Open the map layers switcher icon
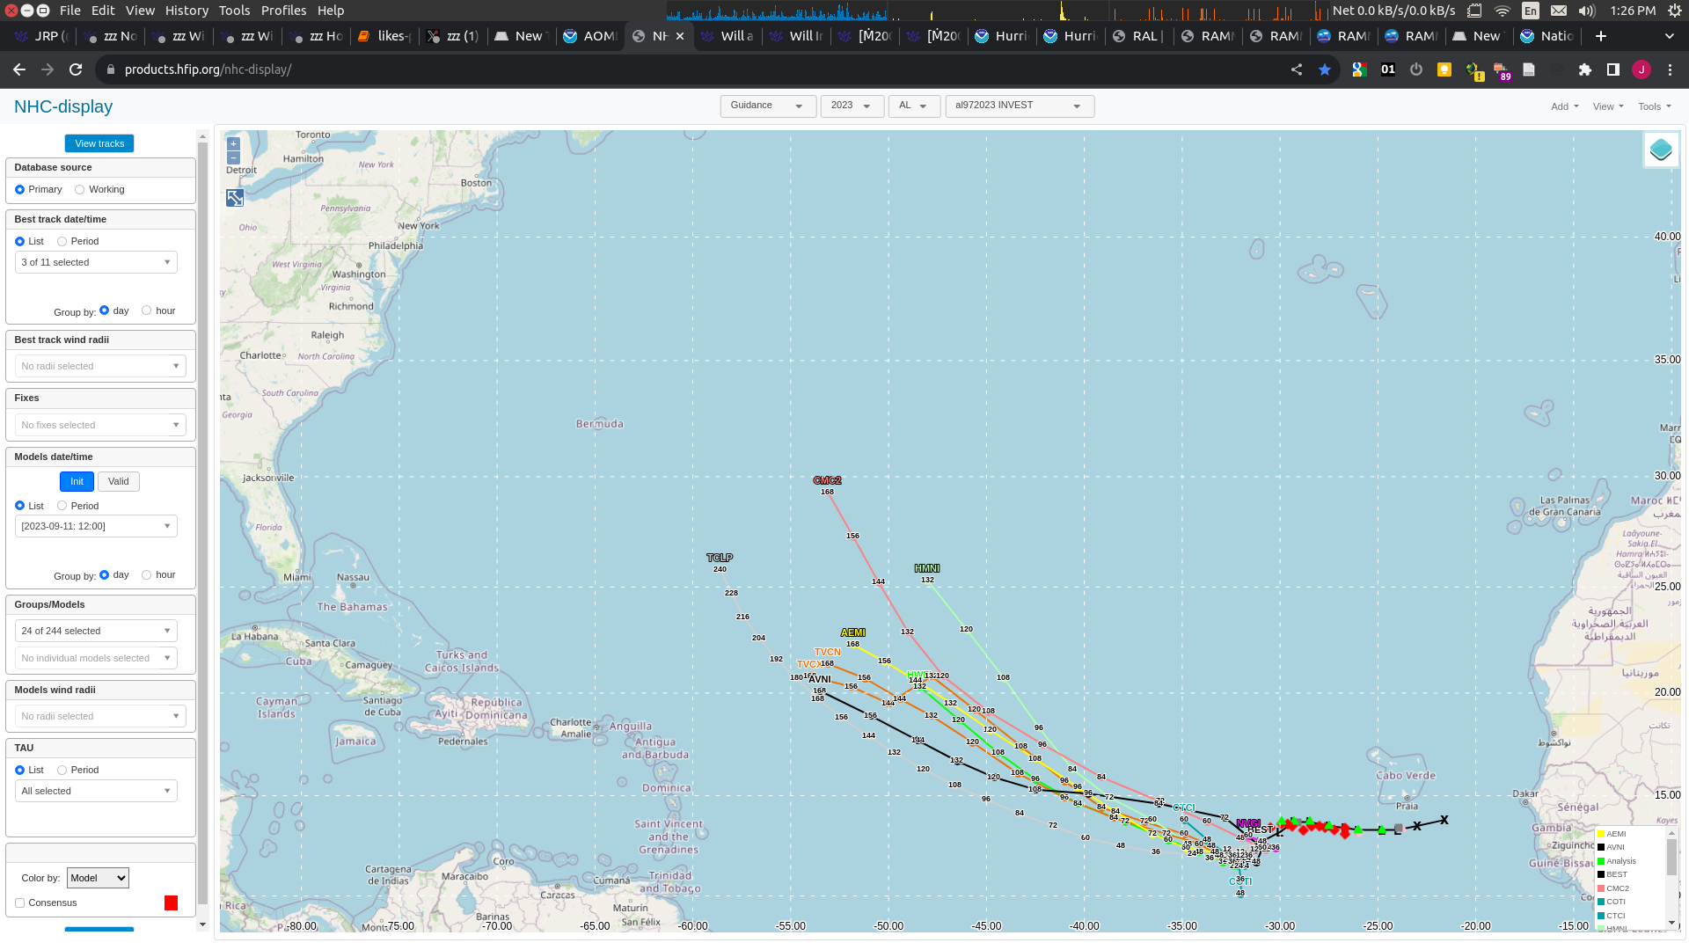This screenshot has height=950, width=1689. [1661, 150]
